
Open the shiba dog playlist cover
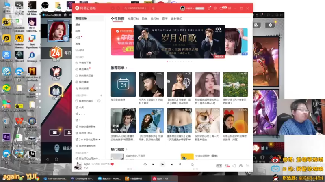pyautogui.click(x=207, y=121)
